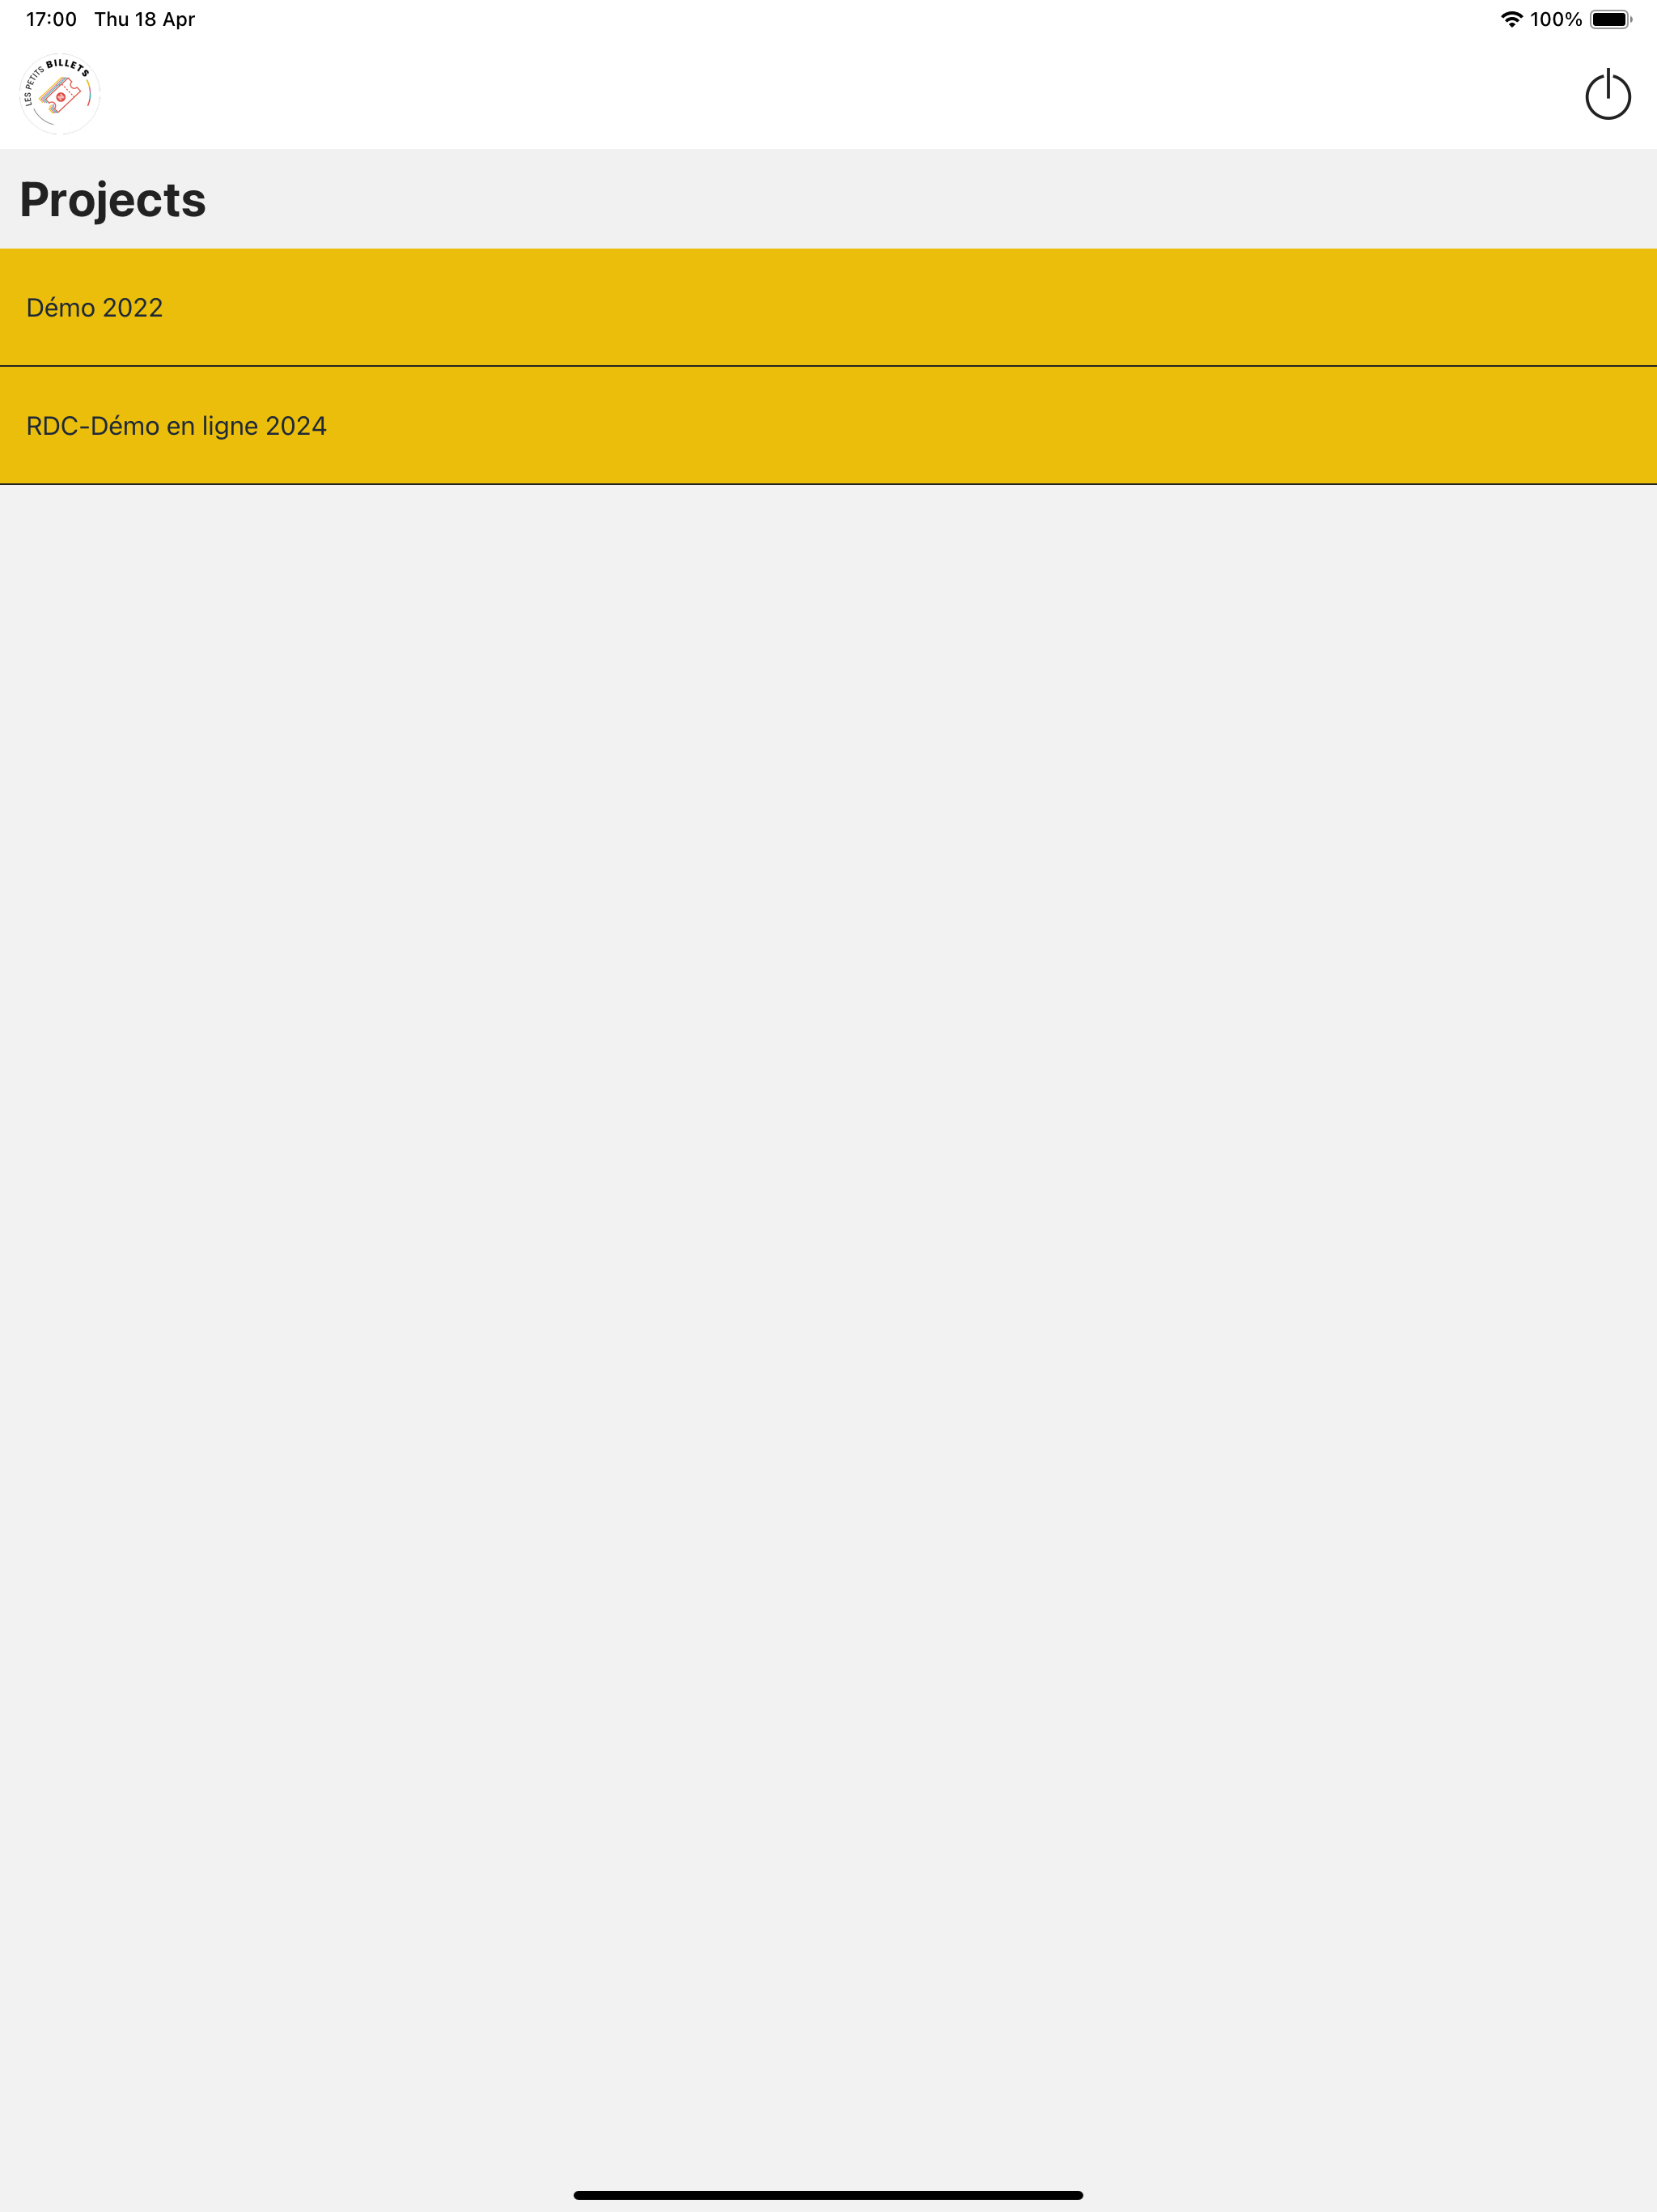
Task: Select the RDC-Démo en ligne 2024 label
Action: coord(176,426)
